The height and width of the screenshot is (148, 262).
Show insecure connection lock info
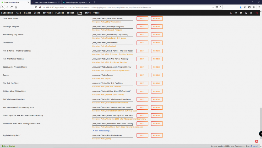40,7
